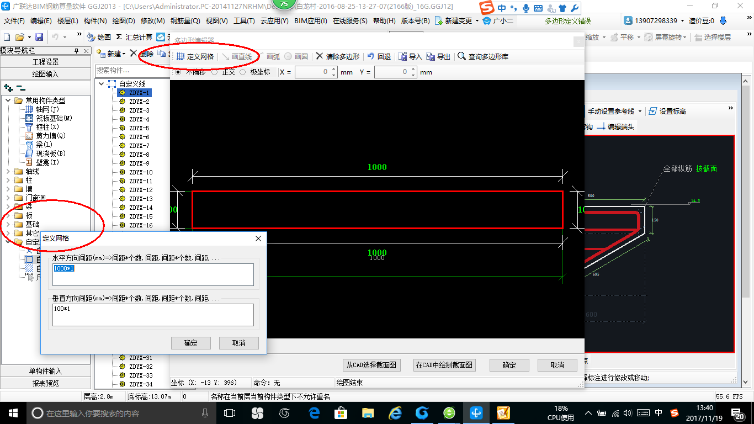Switch to 单构件输入 section
The height and width of the screenshot is (424, 754).
pyautogui.click(x=45, y=371)
